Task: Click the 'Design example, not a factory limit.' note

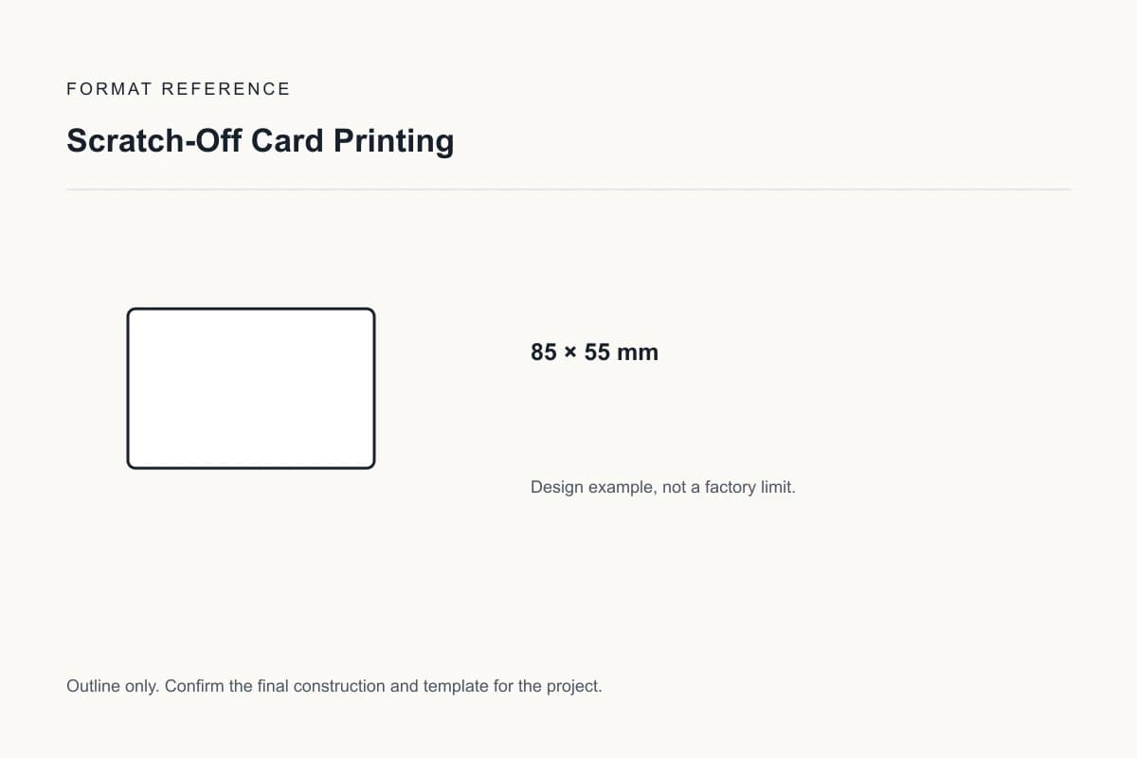Action: 663,488
